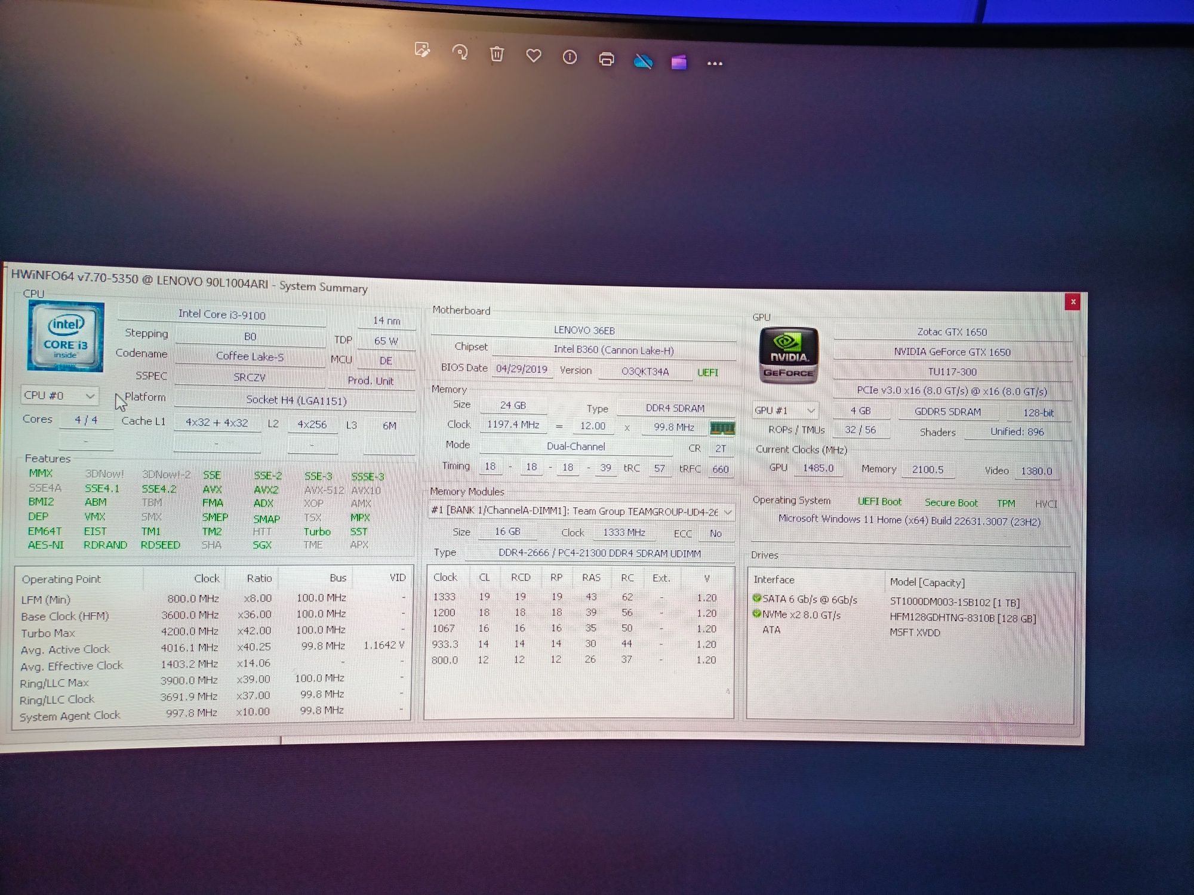Click the GDDR5 SDRAM memory type
1194x895 pixels.
[x=947, y=412]
